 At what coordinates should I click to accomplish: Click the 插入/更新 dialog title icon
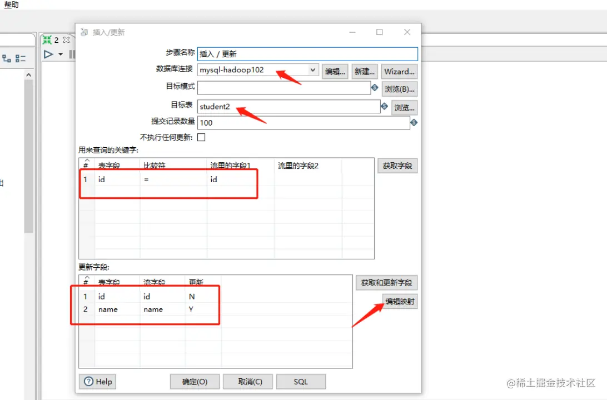(x=84, y=32)
